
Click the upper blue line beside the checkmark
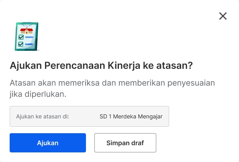coord(29,37)
